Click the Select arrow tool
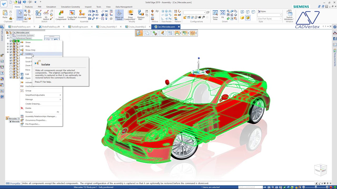 pyautogui.click(x=20, y=14)
